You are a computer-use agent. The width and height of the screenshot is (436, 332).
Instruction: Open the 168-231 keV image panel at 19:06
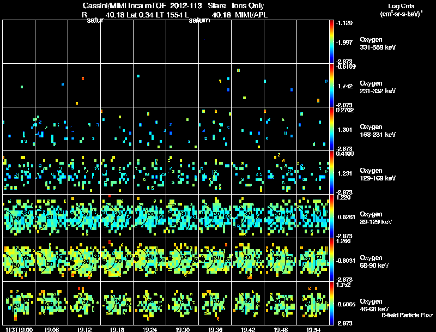coord(51,129)
